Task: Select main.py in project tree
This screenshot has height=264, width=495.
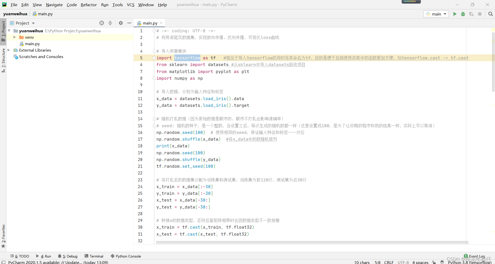Action: [32, 44]
